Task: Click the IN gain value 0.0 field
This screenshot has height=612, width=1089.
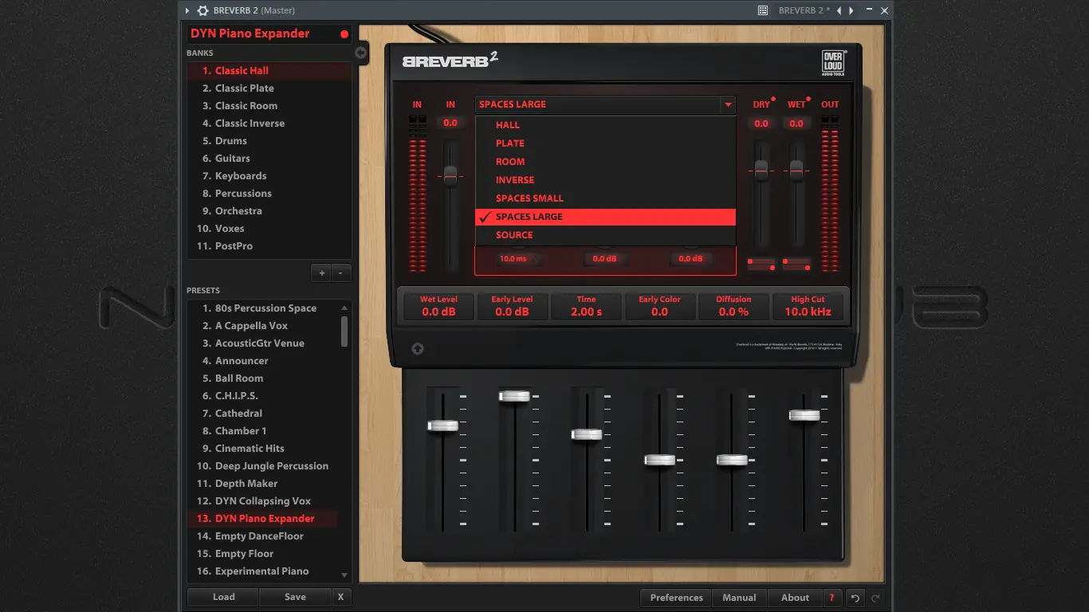Action: (x=450, y=124)
